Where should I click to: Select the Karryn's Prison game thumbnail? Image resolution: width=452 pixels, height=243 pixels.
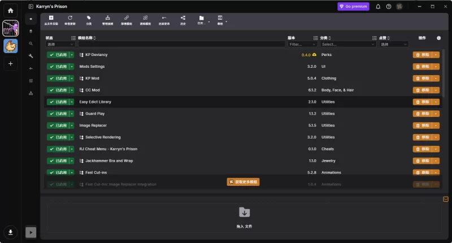[x=11, y=28]
